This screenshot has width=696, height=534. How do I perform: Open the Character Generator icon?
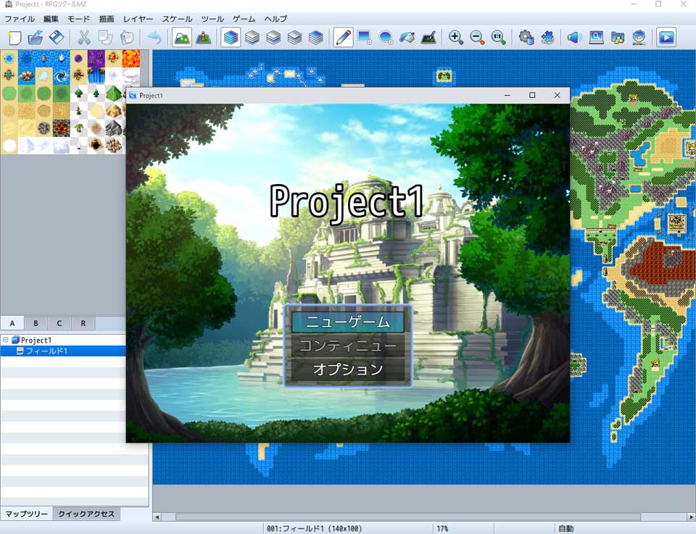click(639, 37)
